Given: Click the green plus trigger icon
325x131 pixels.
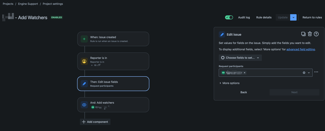Looking at the screenshot, I should 84,39.
